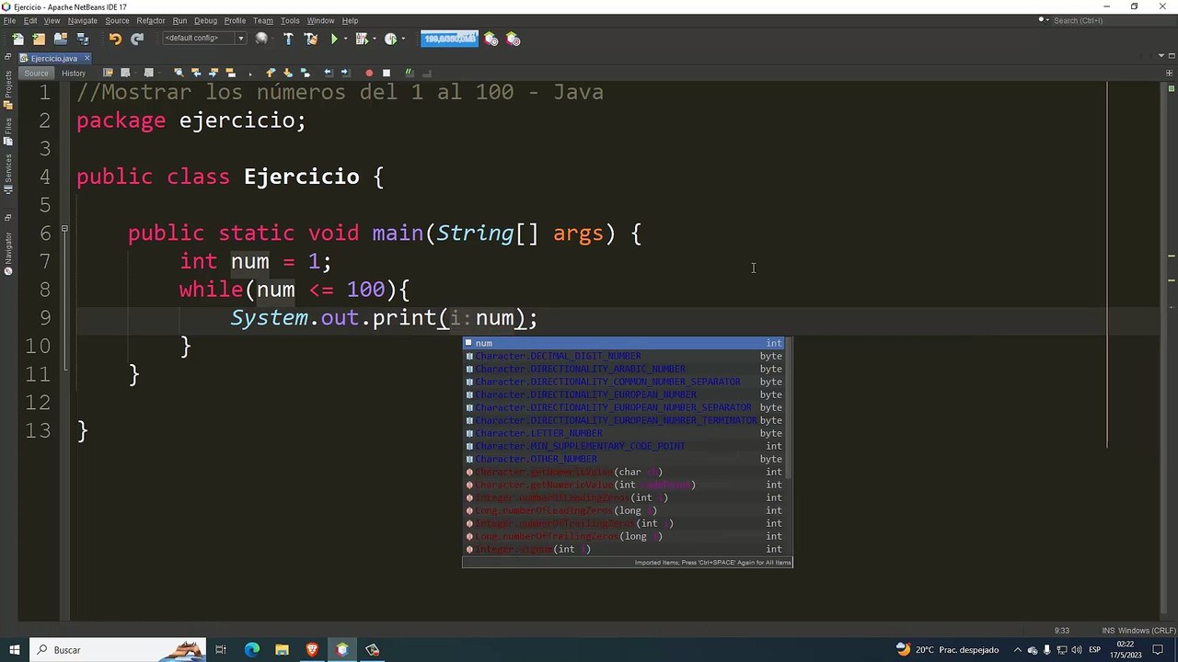Screen dimensions: 1178x662
Task: Select the Ejercicio.java editor tab
Action: coord(54,58)
